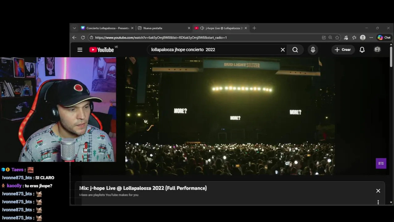Image resolution: width=394 pixels, height=222 pixels.
Task: Switch to the Concierto Lollapalooza tab
Action: [x=107, y=28]
